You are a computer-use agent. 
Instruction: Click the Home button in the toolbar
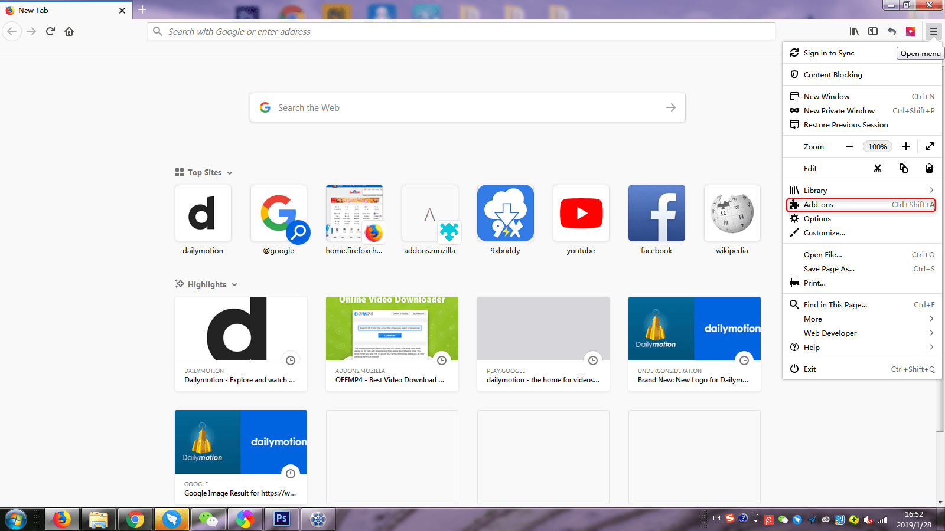point(69,31)
